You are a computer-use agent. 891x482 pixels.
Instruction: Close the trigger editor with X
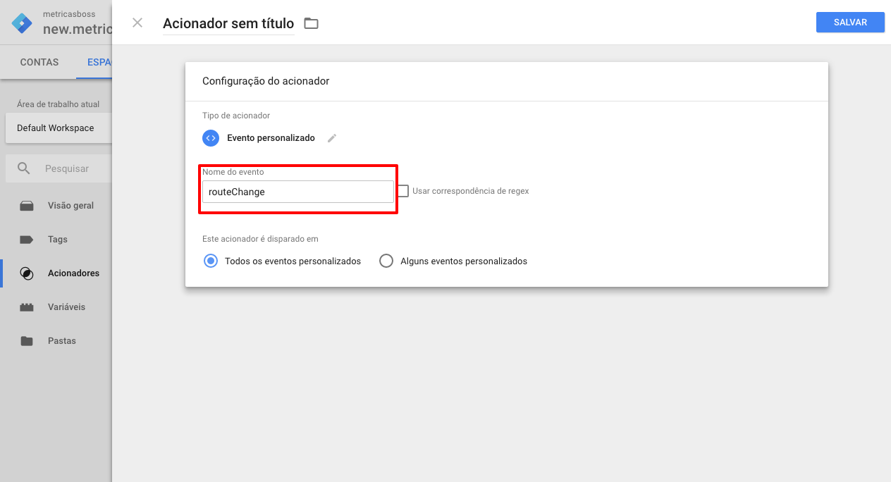pyautogui.click(x=137, y=23)
